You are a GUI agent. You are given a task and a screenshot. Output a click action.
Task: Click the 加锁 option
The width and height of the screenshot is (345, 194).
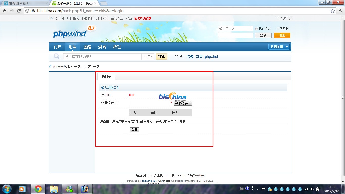coord(133,113)
